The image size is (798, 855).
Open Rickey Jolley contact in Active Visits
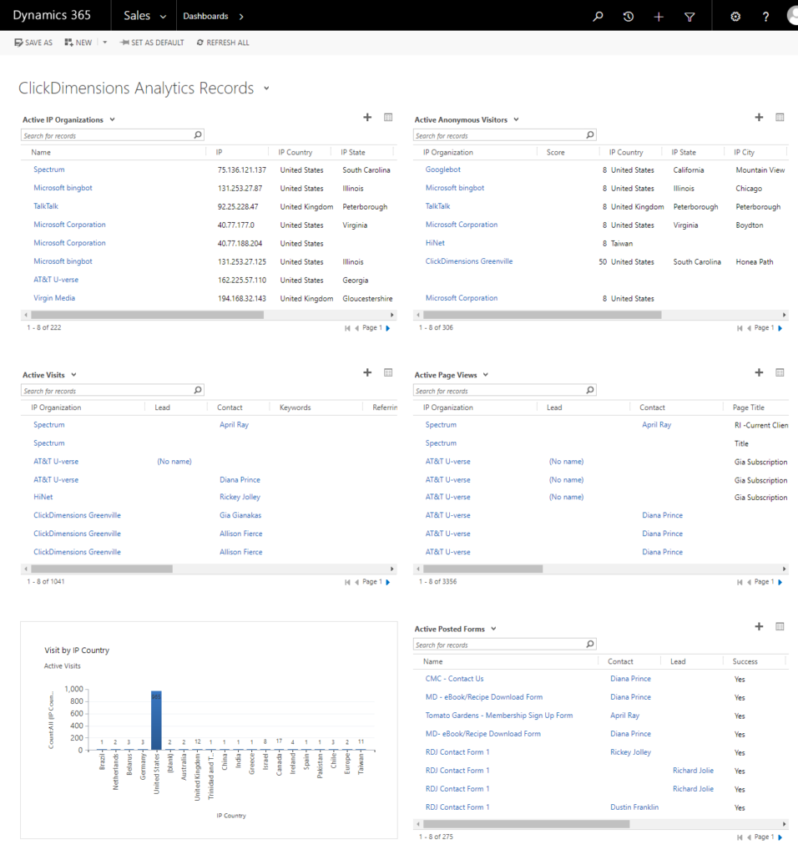pyautogui.click(x=240, y=497)
